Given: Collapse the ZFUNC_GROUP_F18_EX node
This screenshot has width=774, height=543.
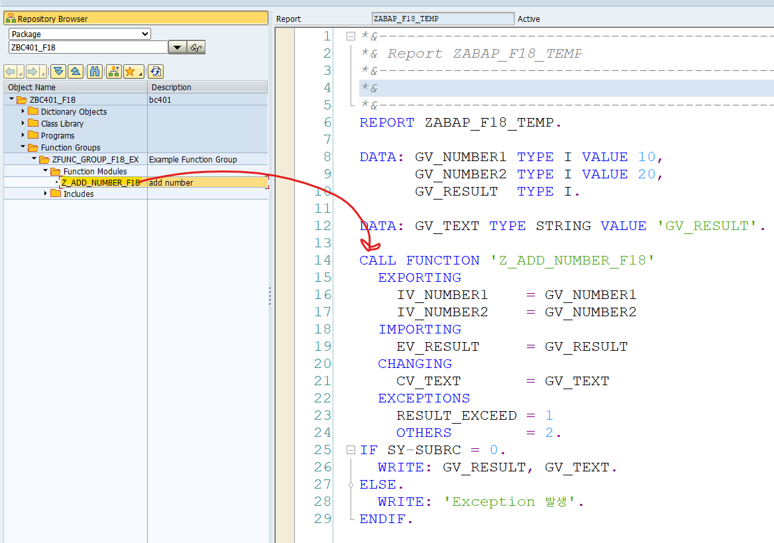Looking at the screenshot, I should click(34, 158).
